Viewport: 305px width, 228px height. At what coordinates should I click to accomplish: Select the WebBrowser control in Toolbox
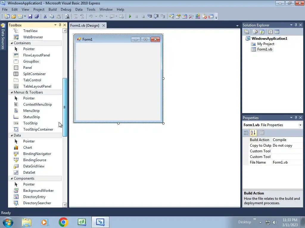click(35, 37)
